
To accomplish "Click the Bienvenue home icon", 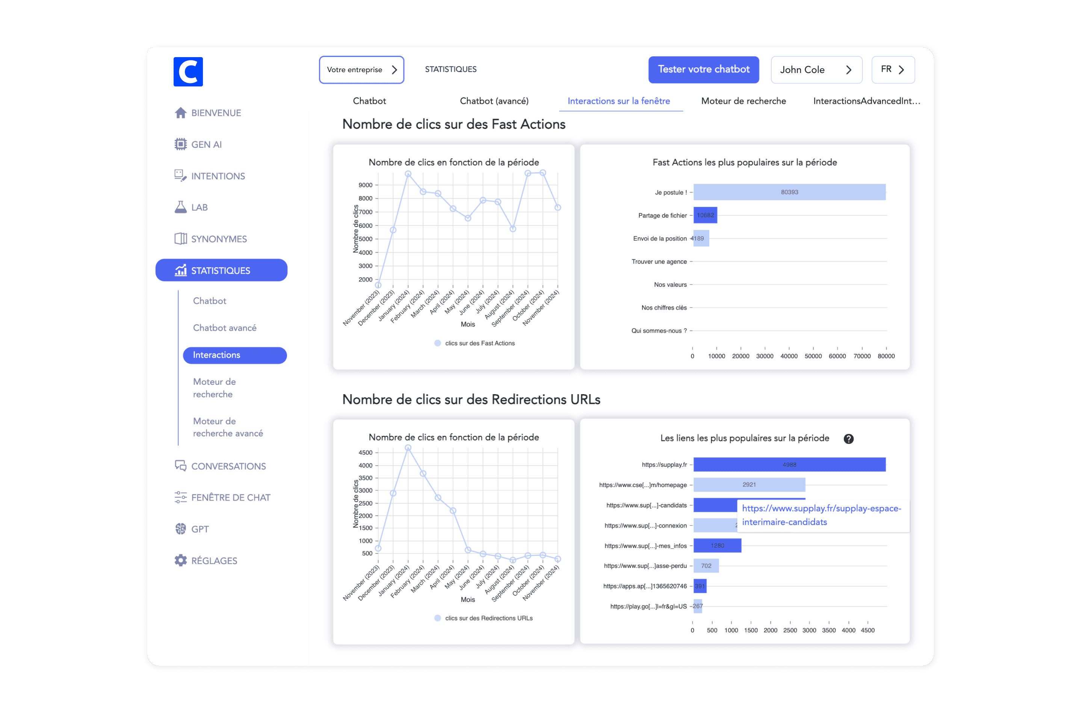I will [x=181, y=113].
